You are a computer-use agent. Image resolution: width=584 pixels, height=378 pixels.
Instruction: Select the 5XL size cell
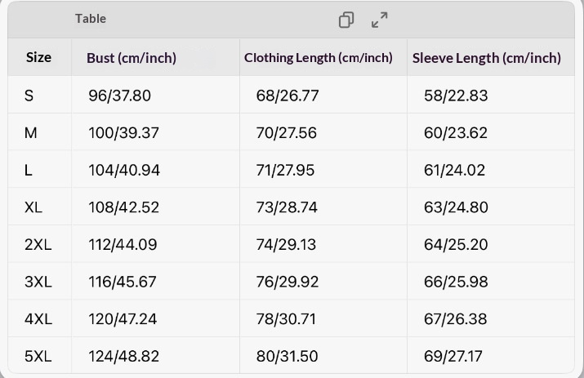[x=38, y=357]
